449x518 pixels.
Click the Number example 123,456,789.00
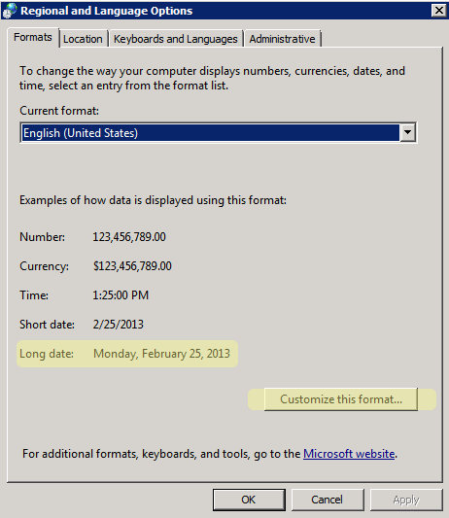[x=129, y=237]
